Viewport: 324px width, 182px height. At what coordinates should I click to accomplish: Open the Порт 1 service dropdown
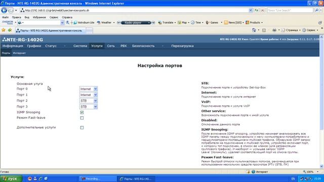[x=88, y=95]
